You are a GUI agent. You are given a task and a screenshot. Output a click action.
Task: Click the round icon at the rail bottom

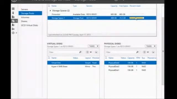pyautogui.click(x=13, y=33)
